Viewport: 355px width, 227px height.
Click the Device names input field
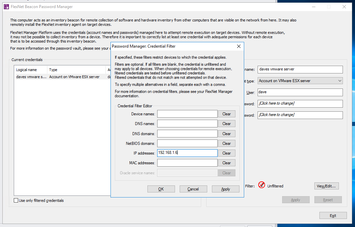(x=187, y=114)
